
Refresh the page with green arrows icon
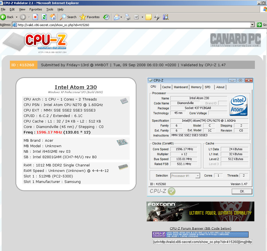[44, 17]
